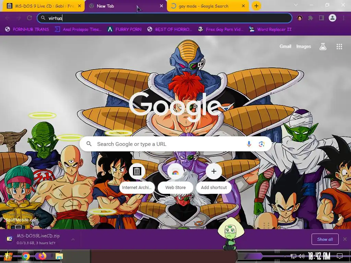Image resolution: width=351 pixels, height=263 pixels.
Task: Reload the current page
Action: (29, 18)
